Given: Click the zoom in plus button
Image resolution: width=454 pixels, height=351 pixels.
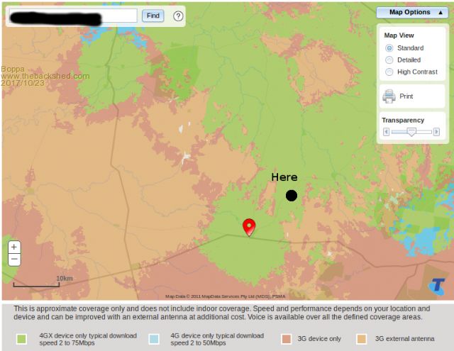Looking at the screenshot, I should pos(14,247).
